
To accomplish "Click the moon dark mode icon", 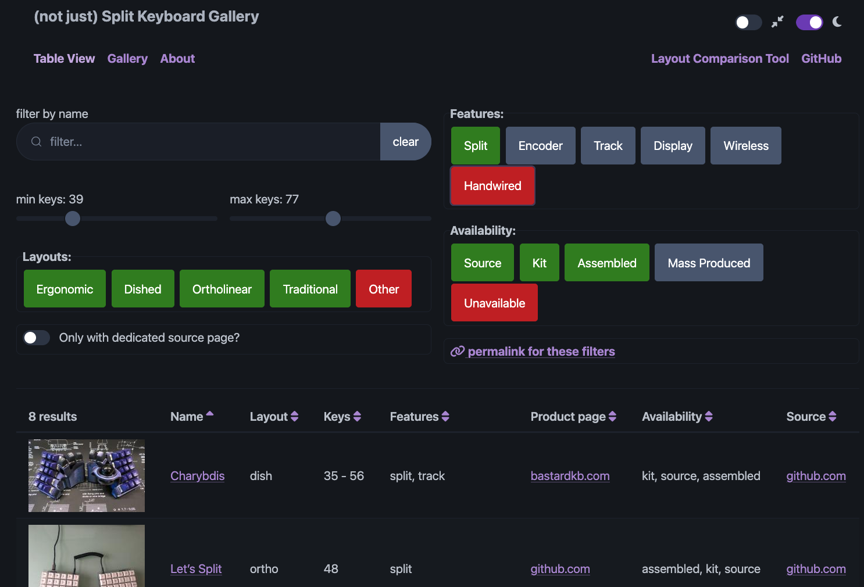I will [x=837, y=22].
